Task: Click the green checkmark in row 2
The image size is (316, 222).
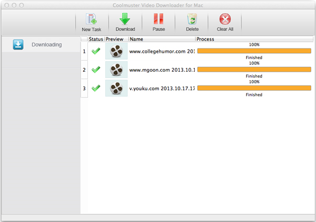Action: point(95,70)
